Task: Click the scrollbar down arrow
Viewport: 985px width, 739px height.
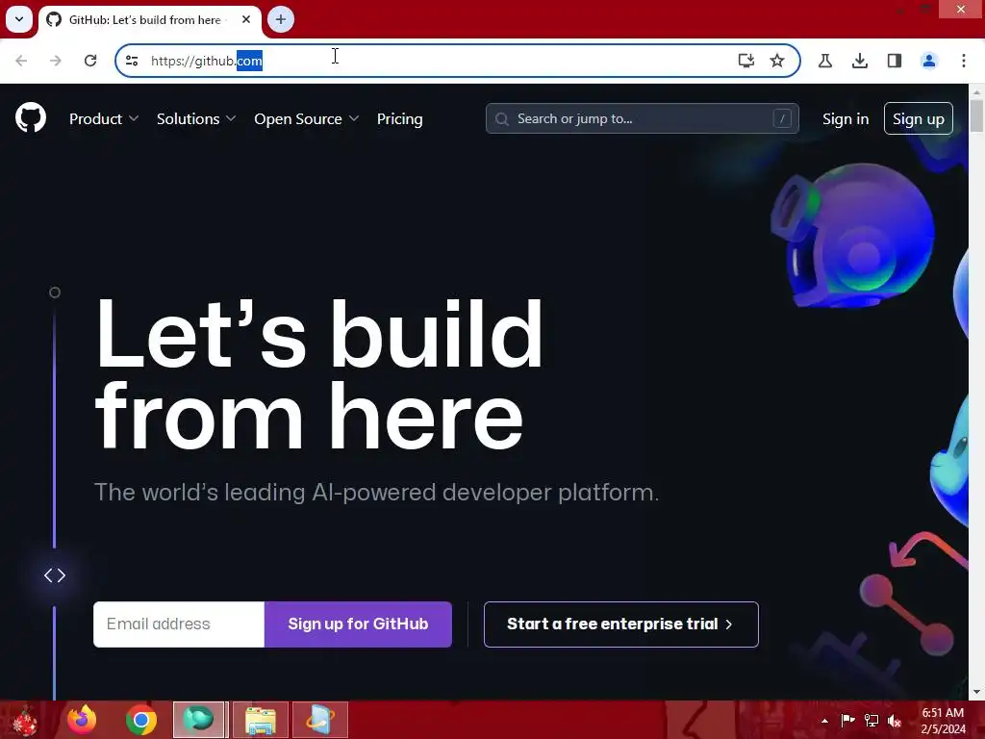Action: (976, 692)
